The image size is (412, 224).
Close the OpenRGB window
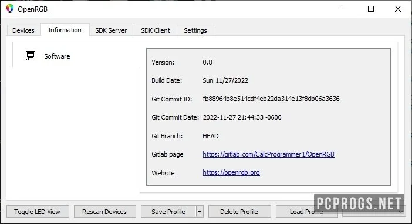tap(397, 9)
